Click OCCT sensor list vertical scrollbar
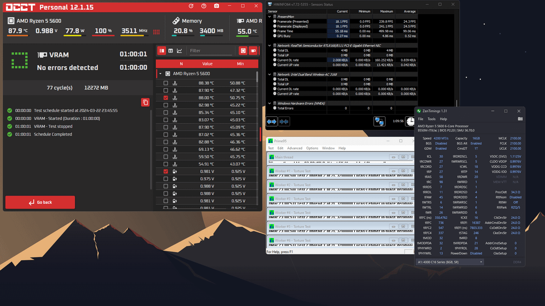Image resolution: width=545 pixels, height=306 pixels. [x=257, y=77]
